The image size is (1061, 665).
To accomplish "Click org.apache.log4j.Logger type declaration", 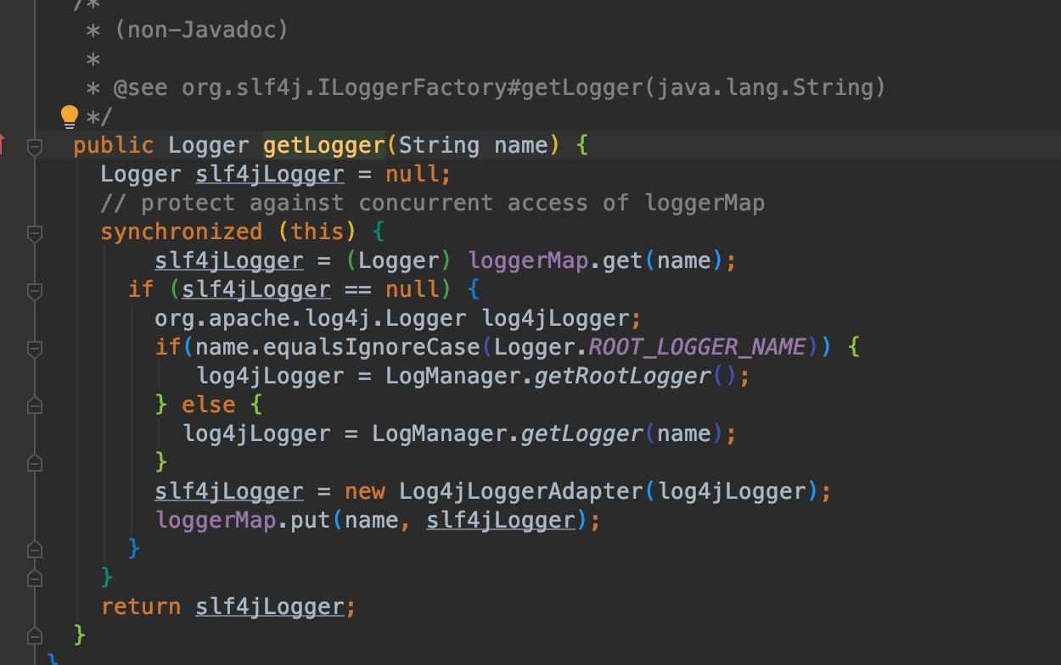I will tap(311, 318).
